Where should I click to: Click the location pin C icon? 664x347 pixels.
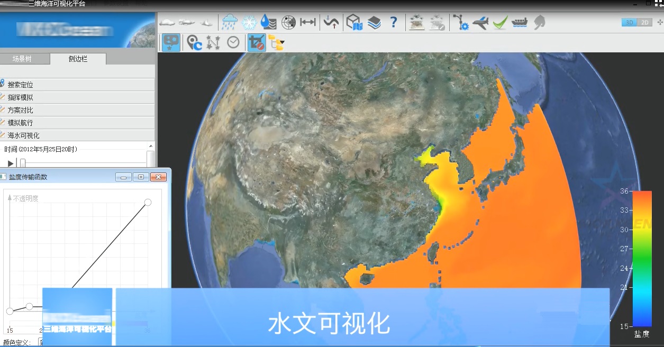tap(195, 42)
